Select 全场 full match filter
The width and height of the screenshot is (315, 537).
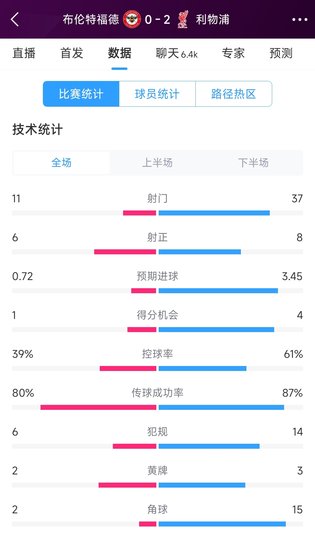[62, 163]
